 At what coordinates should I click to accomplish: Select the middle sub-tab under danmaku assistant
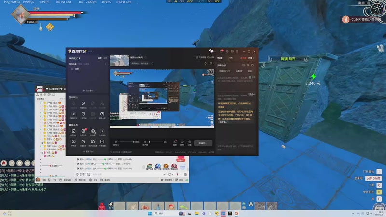pos(239,71)
